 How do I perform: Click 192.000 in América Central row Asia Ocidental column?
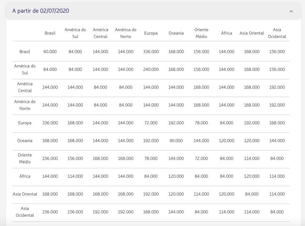point(277,87)
